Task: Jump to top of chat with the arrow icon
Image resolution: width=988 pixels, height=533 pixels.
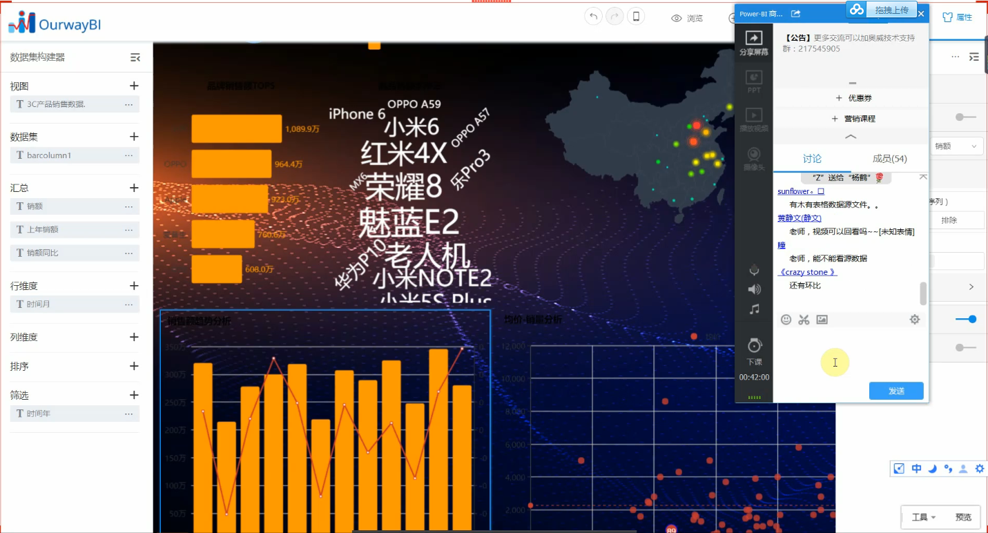Action: (923, 178)
